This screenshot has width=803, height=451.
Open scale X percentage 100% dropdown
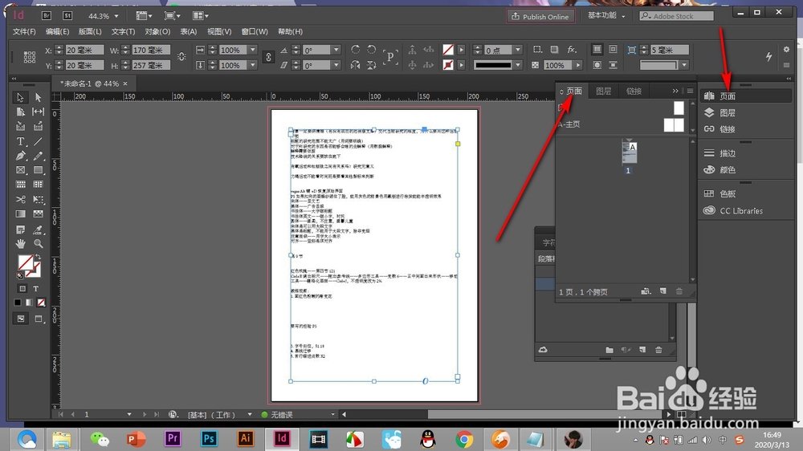[x=252, y=50]
